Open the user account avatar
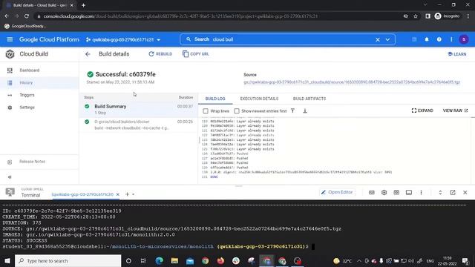 click(463, 39)
